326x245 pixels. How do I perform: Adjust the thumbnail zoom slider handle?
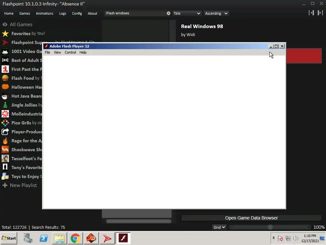pos(270,227)
